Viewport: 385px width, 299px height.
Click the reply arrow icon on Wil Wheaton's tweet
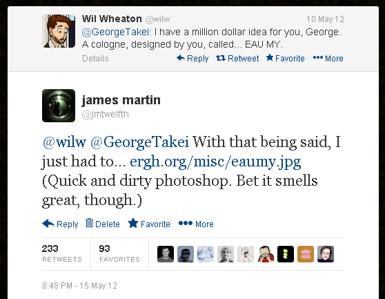click(181, 58)
